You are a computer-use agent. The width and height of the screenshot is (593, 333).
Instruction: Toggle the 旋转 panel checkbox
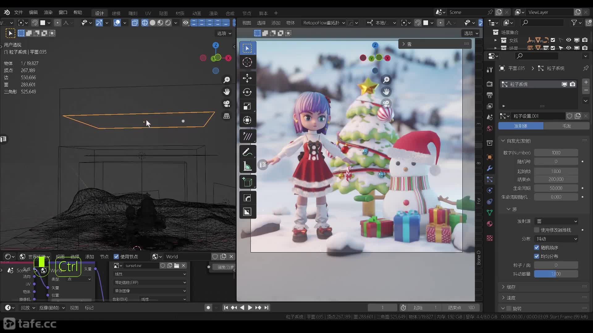509,308
